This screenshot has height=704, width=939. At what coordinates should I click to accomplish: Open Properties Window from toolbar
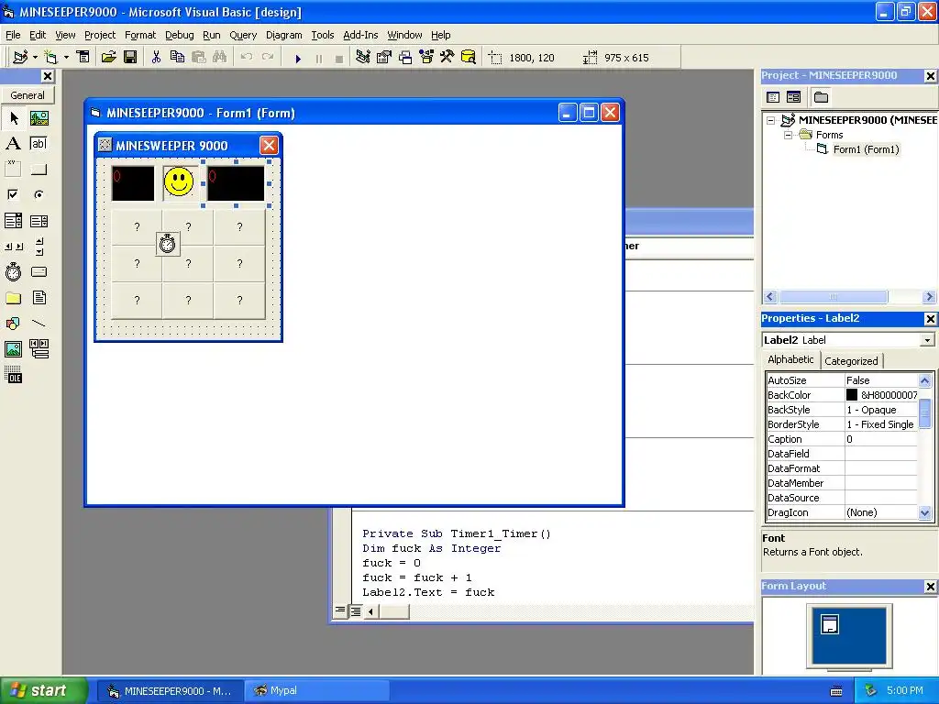click(384, 57)
